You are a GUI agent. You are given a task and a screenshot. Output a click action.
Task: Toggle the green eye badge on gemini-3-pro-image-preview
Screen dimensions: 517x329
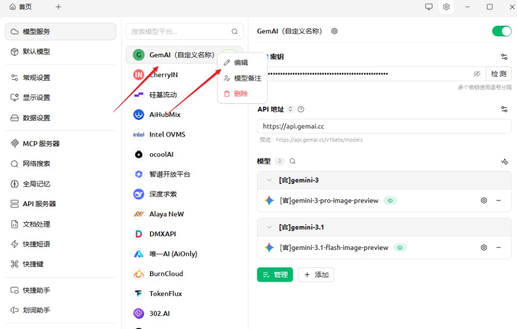pos(390,200)
